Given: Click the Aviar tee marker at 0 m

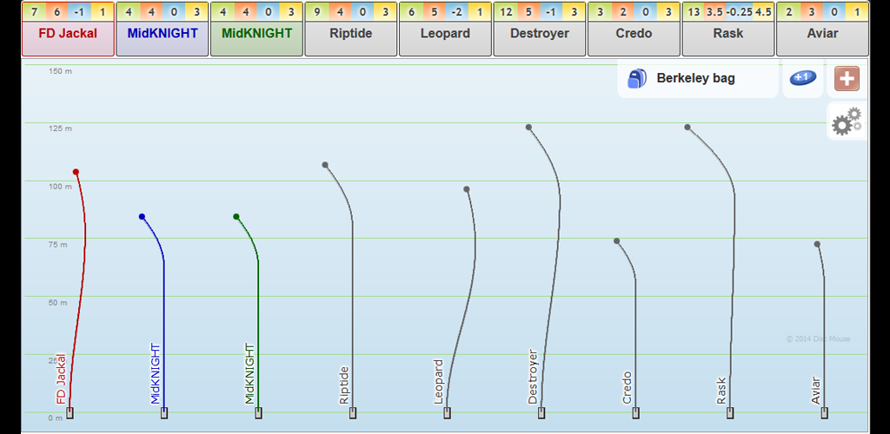Looking at the screenshot, I should [824, 413].
